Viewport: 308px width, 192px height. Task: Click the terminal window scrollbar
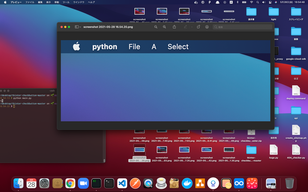click(x=104, y=161)
